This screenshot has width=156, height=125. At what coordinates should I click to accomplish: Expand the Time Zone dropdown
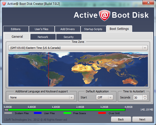point(78,48)
